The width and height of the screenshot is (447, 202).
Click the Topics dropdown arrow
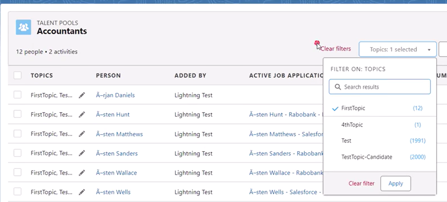[x=429, y=50]
